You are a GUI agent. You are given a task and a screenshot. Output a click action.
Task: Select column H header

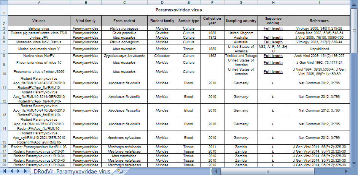pos(273,2)
